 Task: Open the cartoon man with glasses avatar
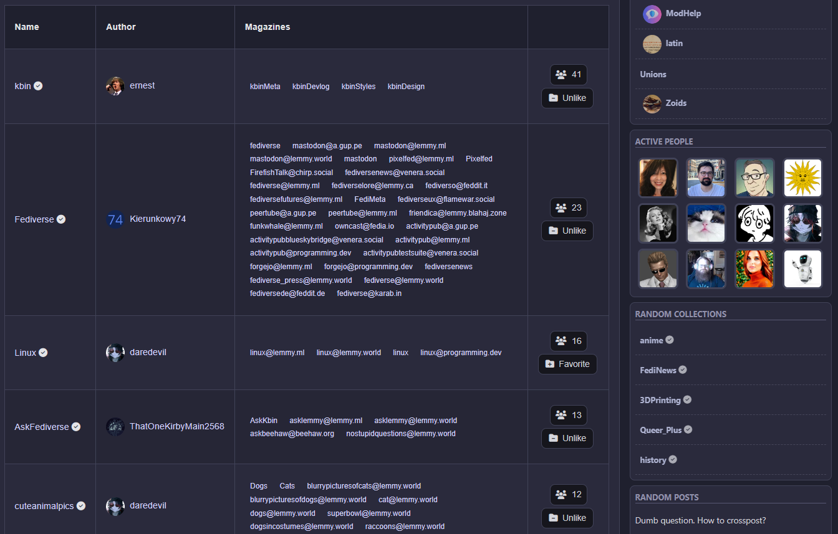[x=754, y=178]
